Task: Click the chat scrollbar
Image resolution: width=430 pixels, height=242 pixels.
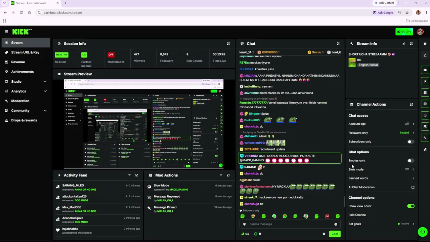Action: (344, 202)
